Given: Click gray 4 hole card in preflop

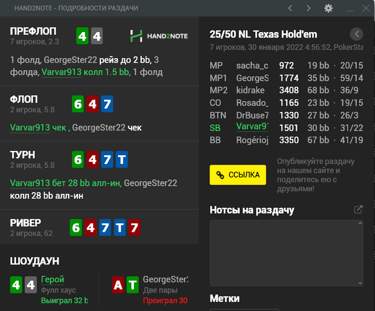Looking at the screenshot, I should (x=97, y=36).
